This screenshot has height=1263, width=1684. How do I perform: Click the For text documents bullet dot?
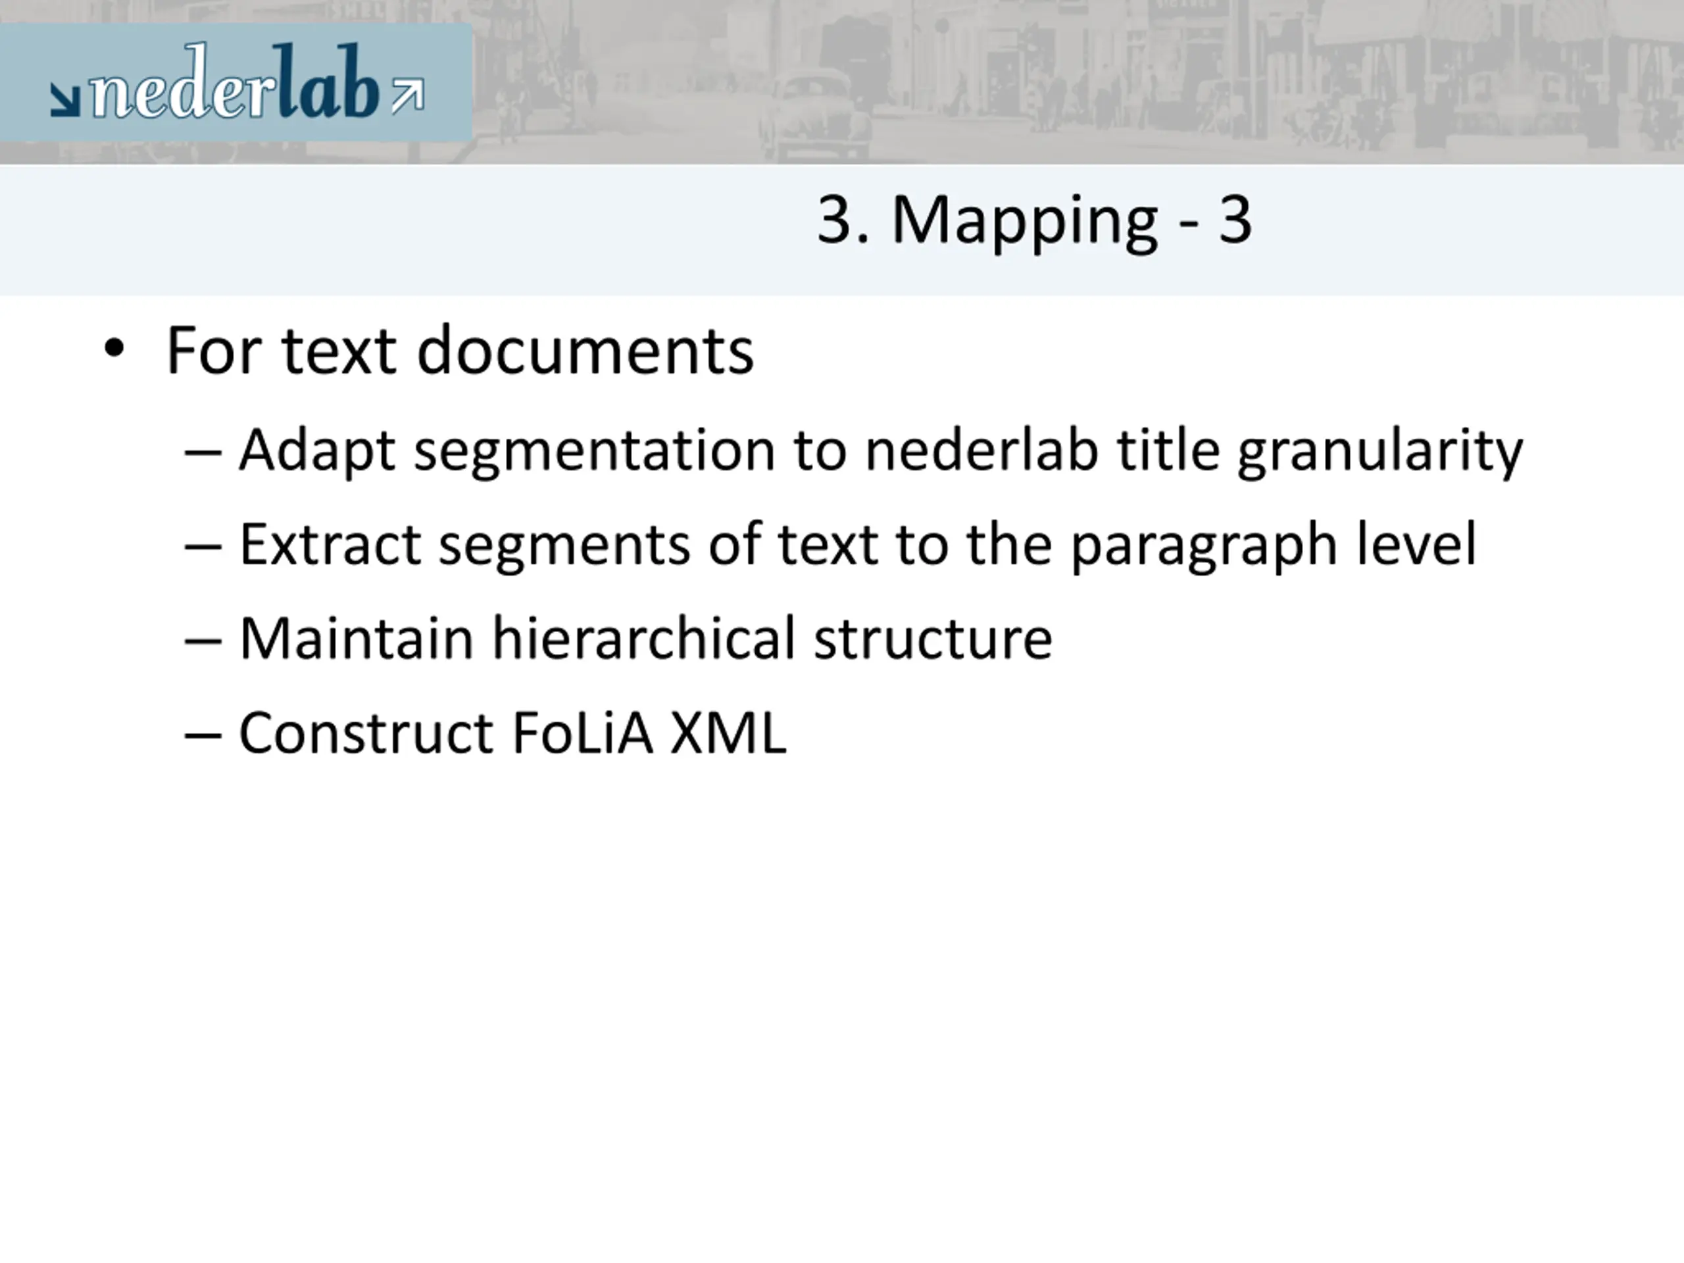(113, 349)
